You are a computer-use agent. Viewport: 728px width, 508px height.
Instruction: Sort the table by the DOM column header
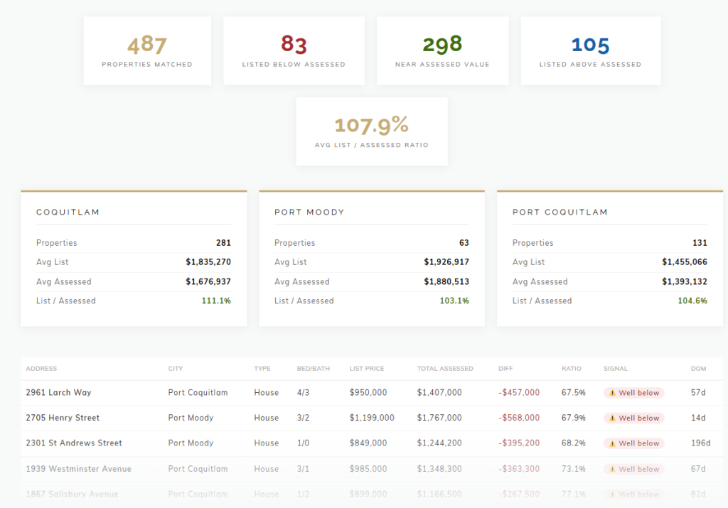pyautogui.click(x=698, y=368)
